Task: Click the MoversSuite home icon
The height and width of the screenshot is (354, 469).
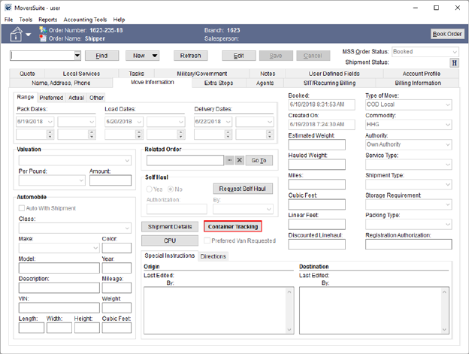Action: [15, 34]
